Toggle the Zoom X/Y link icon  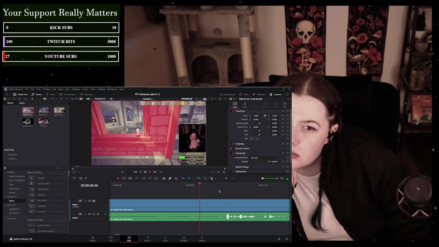[265, 116]
